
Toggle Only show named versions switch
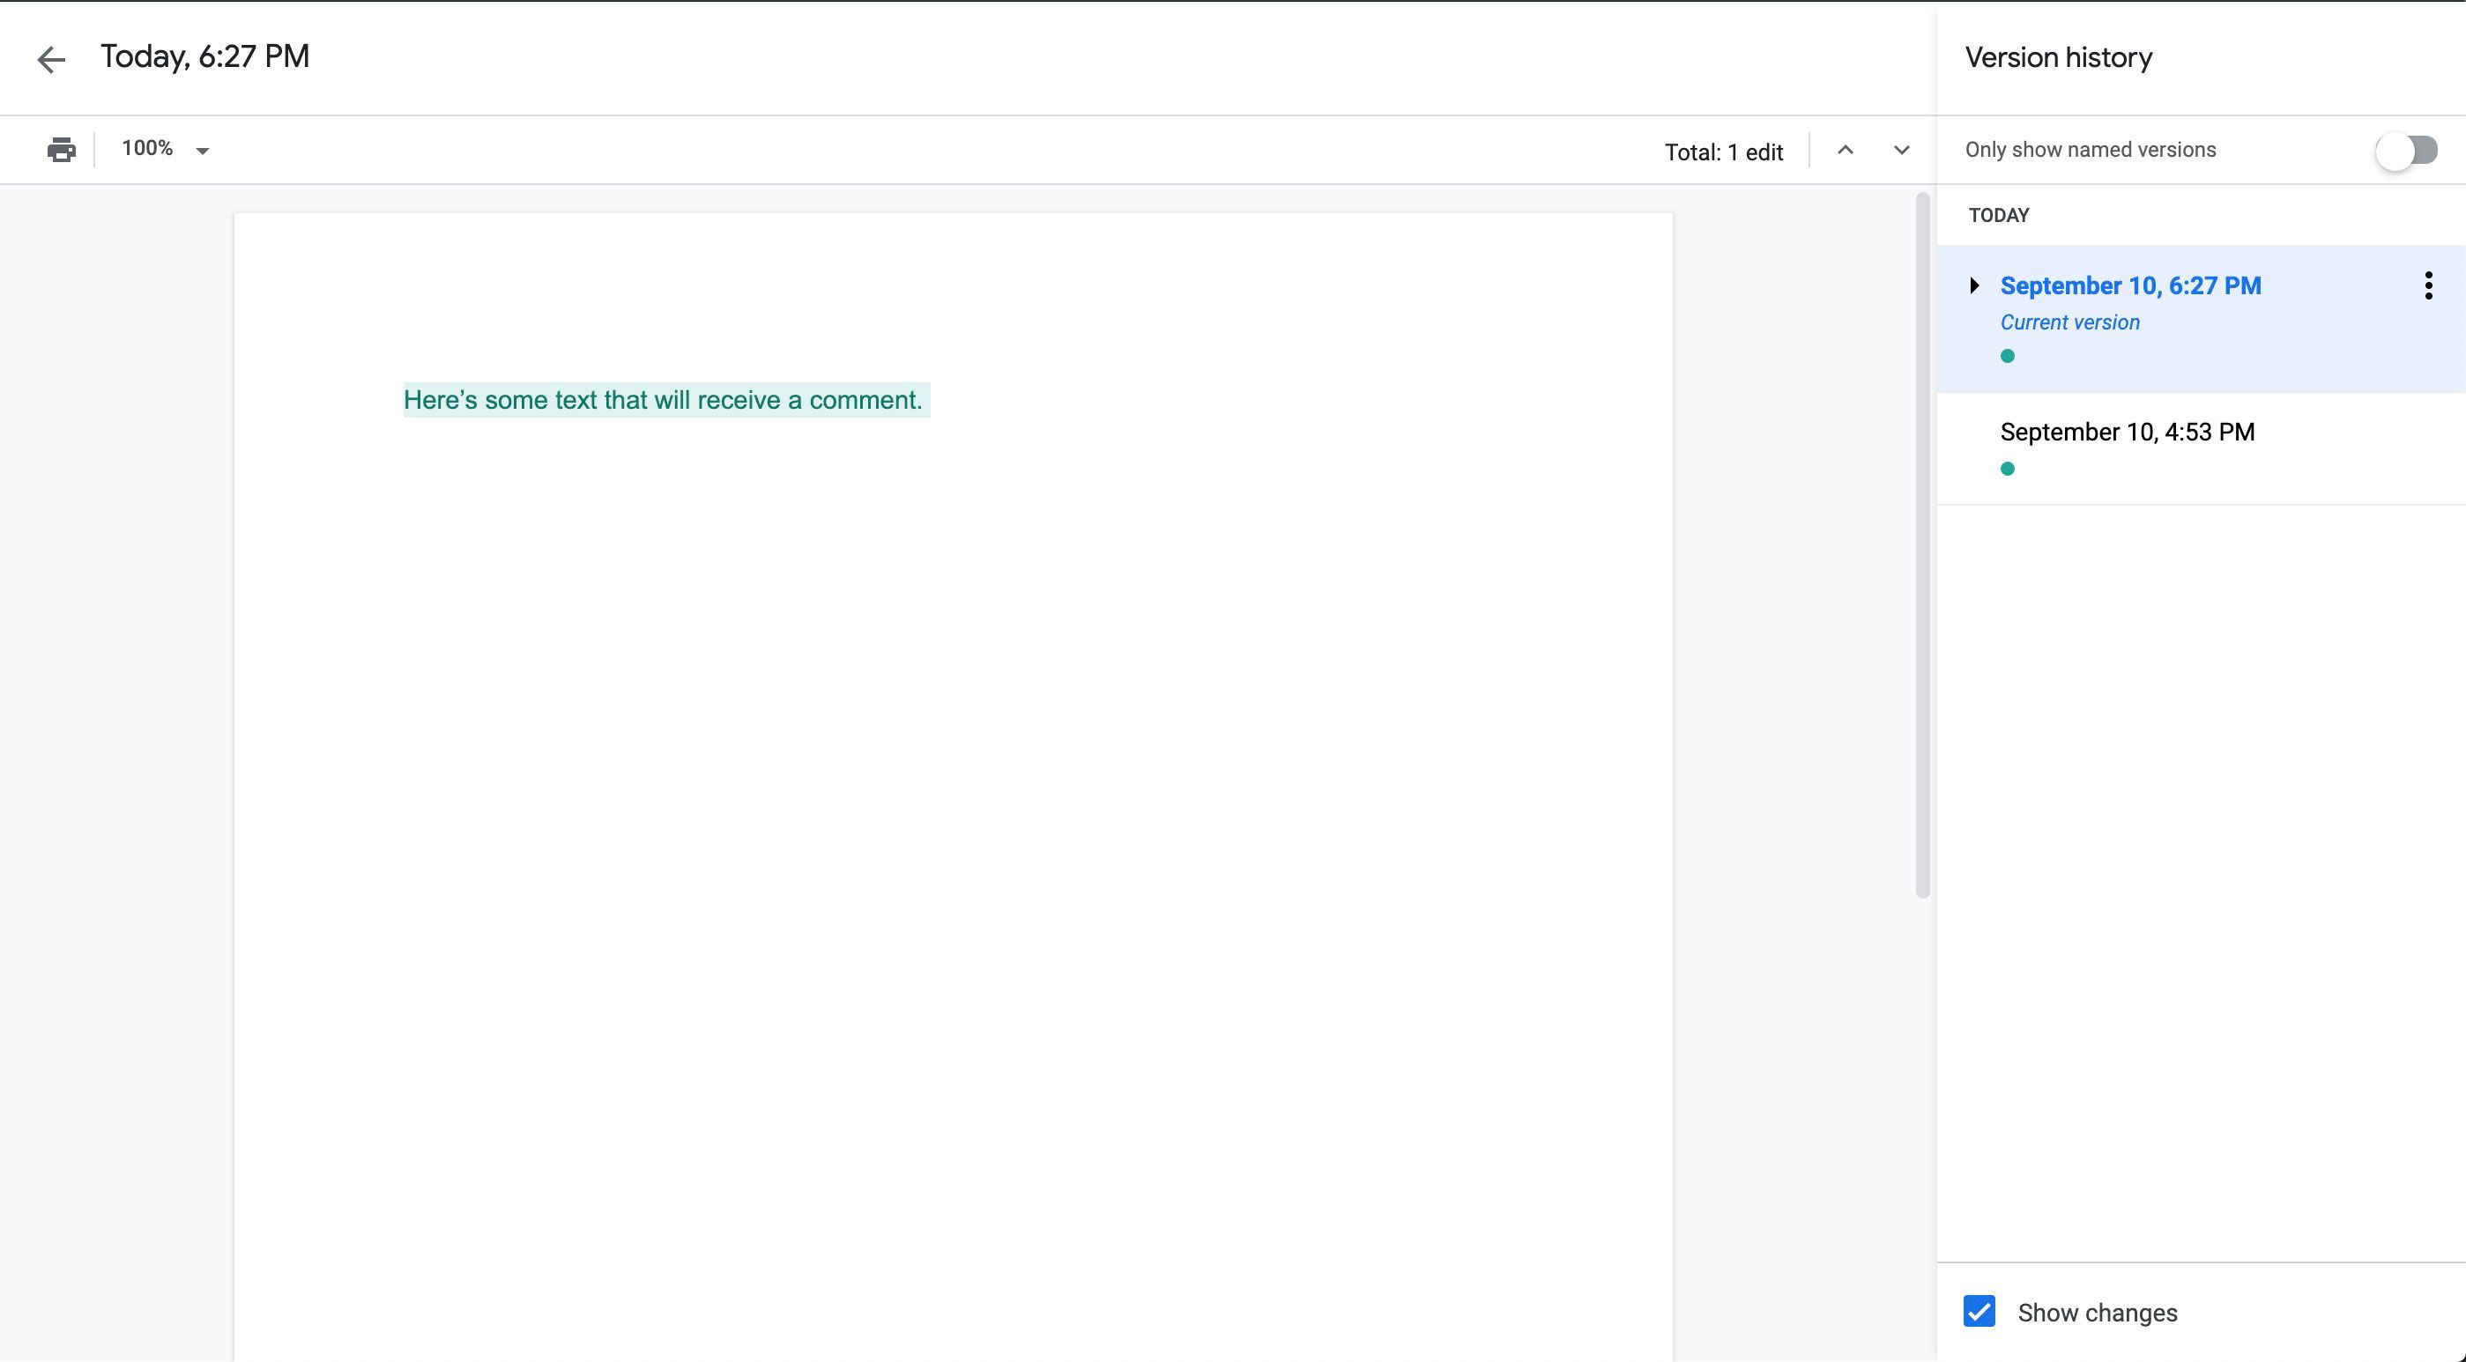2407,151
